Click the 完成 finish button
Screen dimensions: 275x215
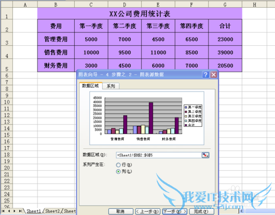[201, 212]
